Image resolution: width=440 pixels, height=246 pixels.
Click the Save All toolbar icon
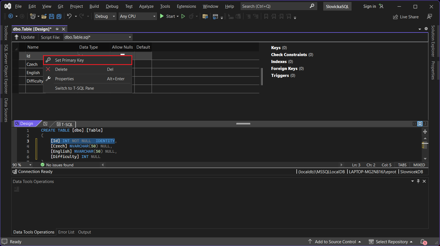59,16
